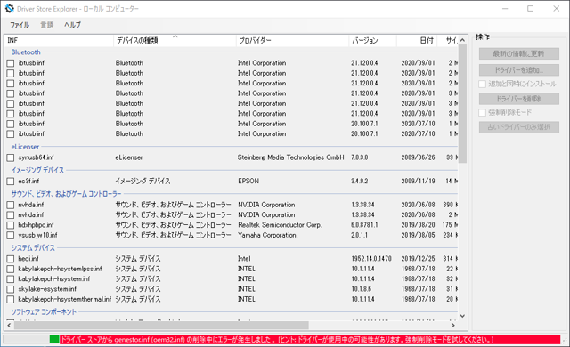Click the vertical scrollbar down arrow
The height and width of the screenshot is (347, 570).
462,316
